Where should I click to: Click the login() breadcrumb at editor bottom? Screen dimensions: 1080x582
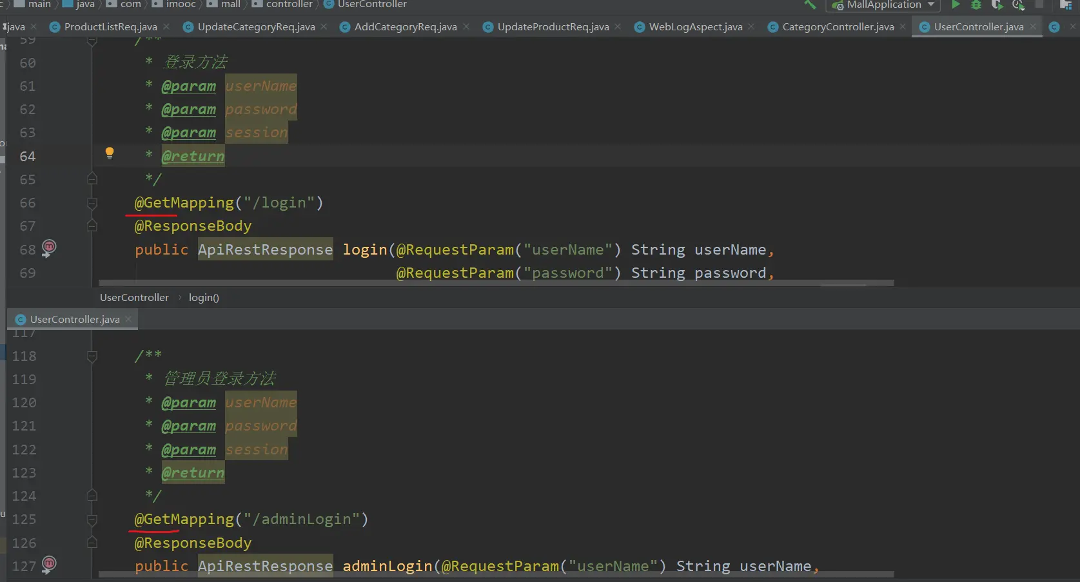[x=204, y=297]
